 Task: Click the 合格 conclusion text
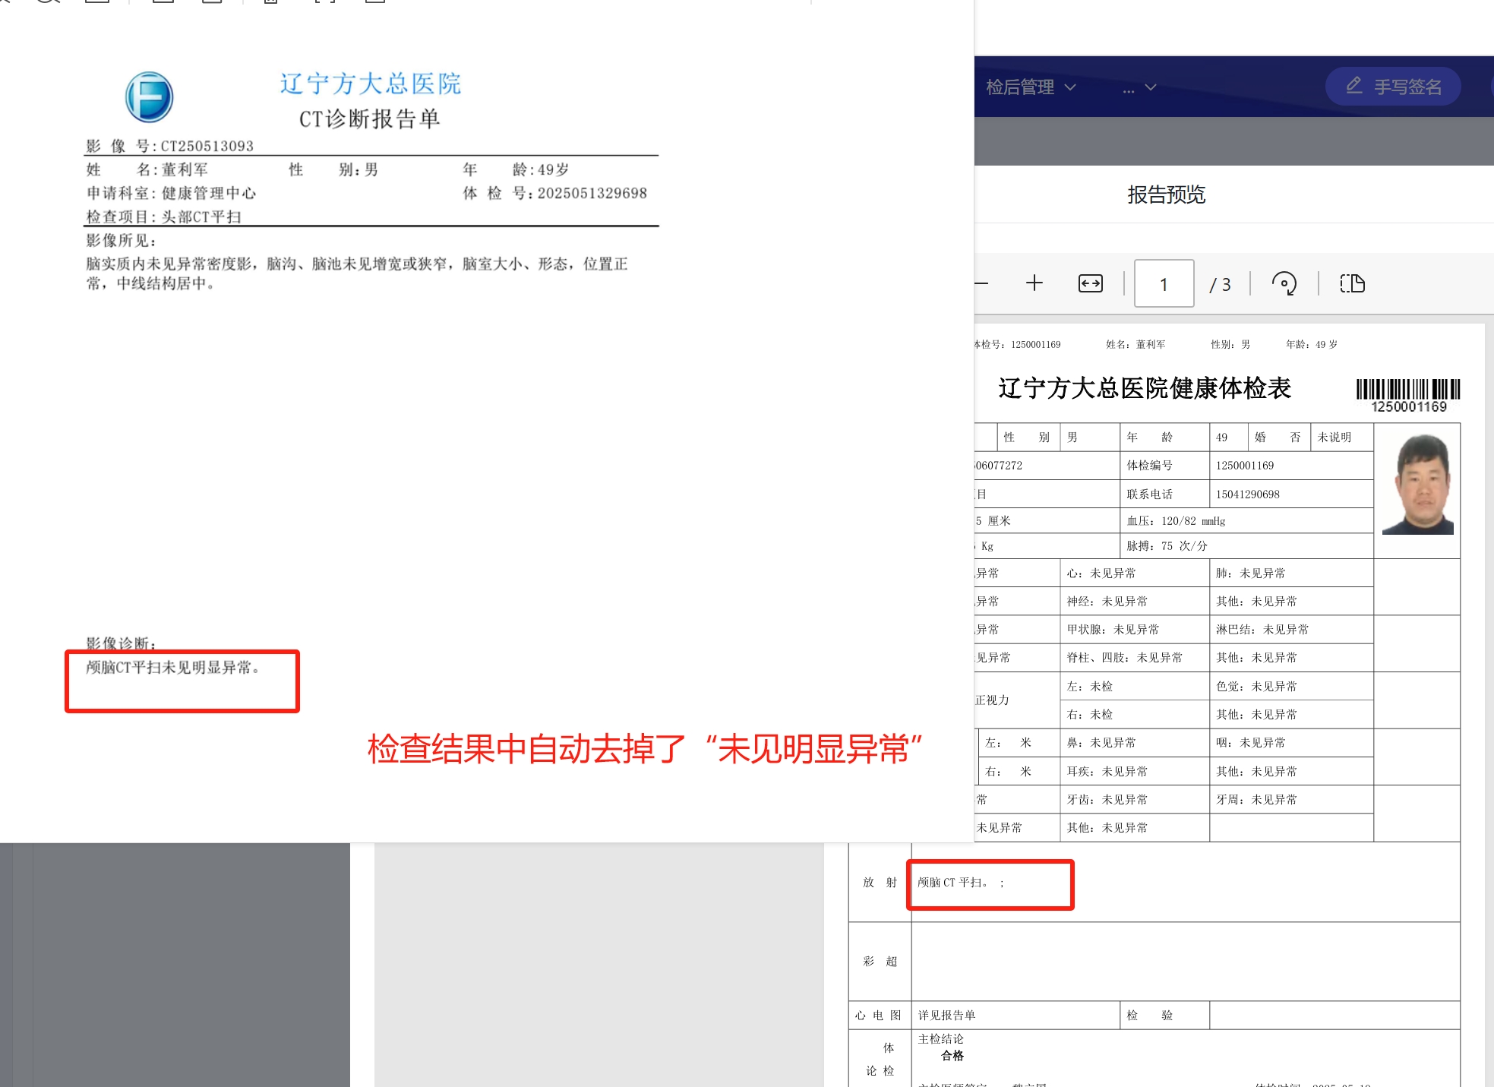click(x=952, y=1055)
